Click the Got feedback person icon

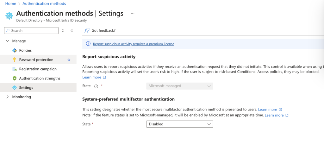pos(87,31)
